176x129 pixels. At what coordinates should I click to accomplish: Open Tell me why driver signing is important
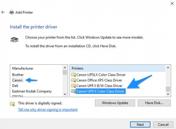48,109
